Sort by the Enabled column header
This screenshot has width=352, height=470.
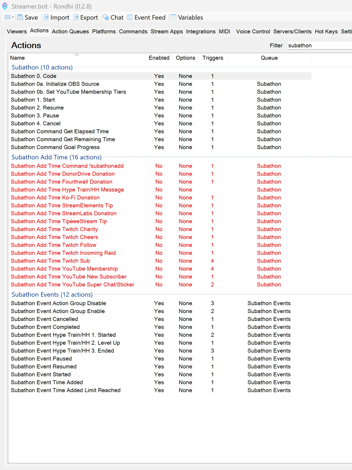159,58
